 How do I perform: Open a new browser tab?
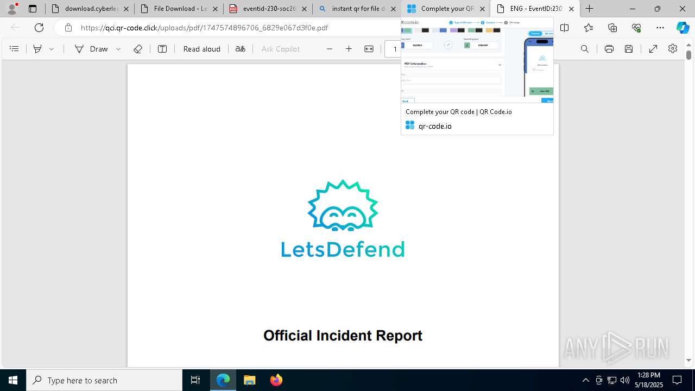pyautogui.click(x=589, y=9)
